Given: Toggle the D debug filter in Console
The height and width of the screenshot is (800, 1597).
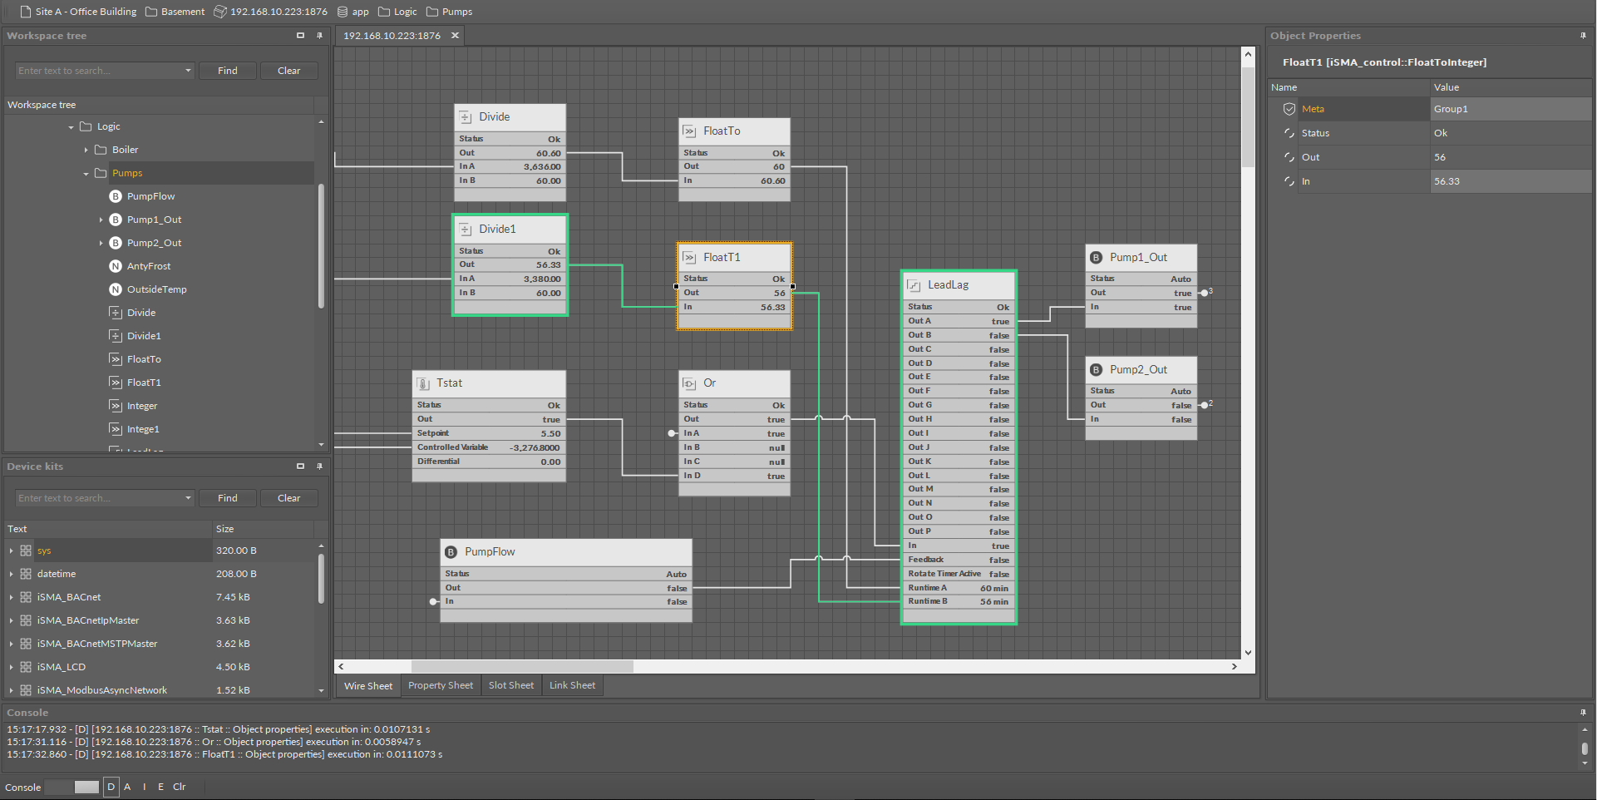Looking at the screenshot, I should click(111, 787).
